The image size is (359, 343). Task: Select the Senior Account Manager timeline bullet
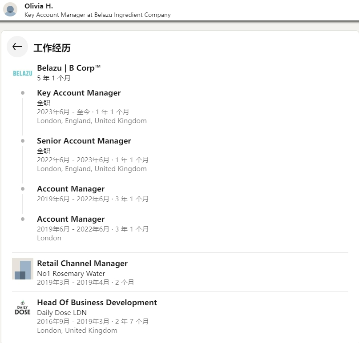(x=23, y=141)
